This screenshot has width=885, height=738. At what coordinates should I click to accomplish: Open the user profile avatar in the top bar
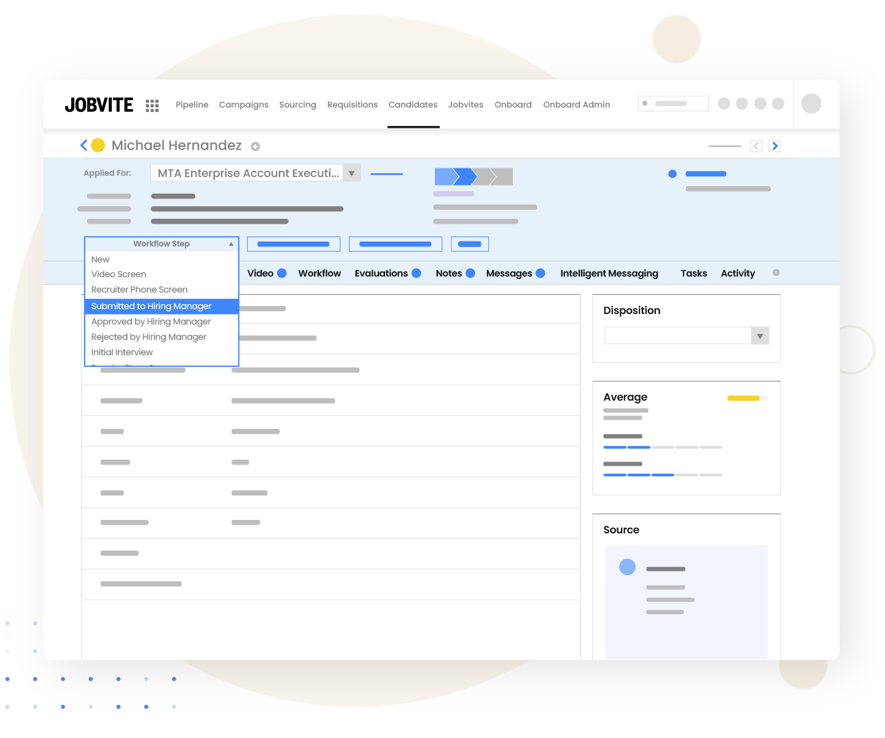pos(811,103)
